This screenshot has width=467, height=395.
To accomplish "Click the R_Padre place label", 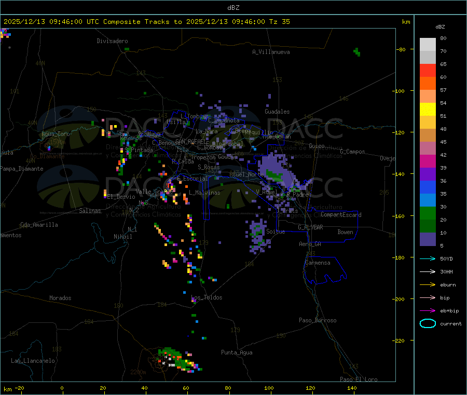I will 297,195.
